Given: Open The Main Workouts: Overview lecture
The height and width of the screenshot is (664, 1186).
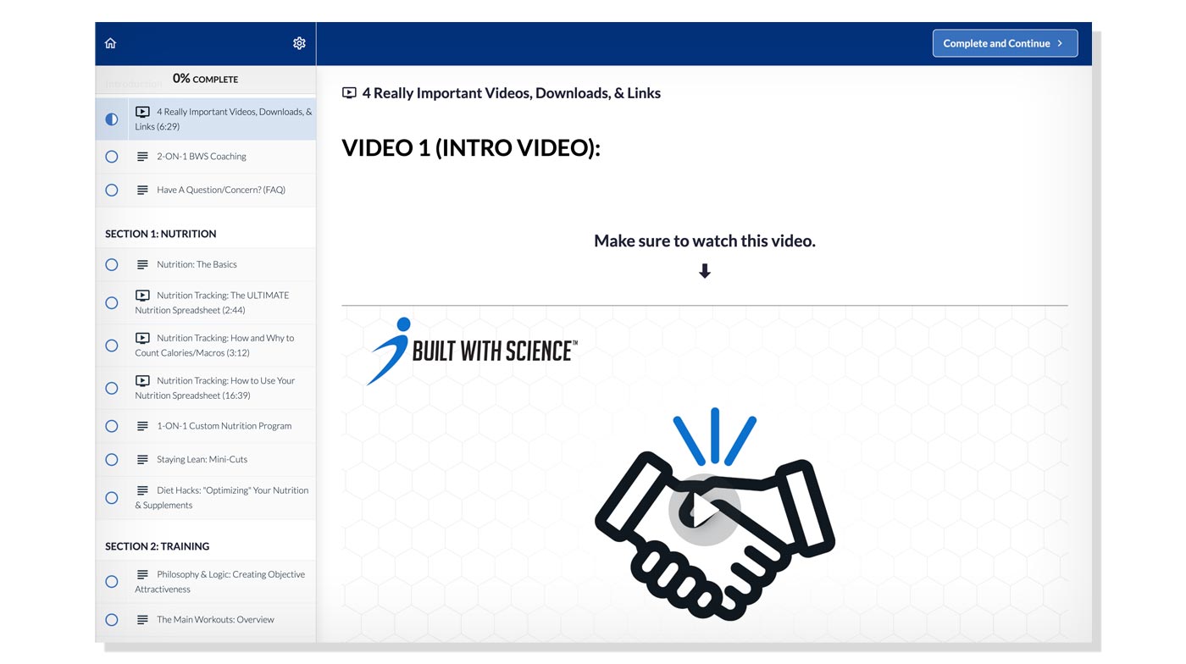Looking at the screenshot, I should [206, 620].
